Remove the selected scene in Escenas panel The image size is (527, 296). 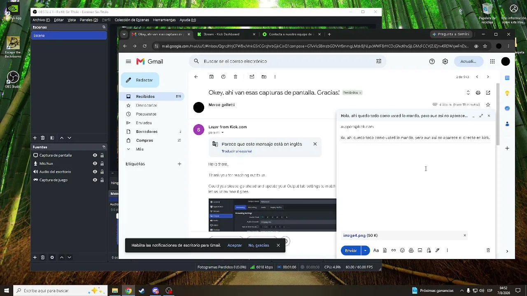[x=42, y=138]
